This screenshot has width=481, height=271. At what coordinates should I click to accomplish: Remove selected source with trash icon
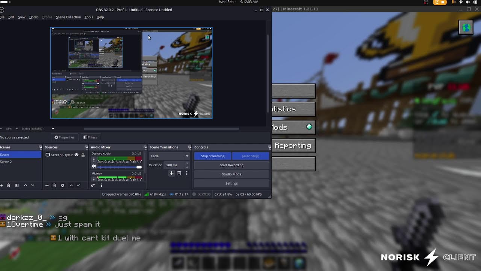coord(54,185)
